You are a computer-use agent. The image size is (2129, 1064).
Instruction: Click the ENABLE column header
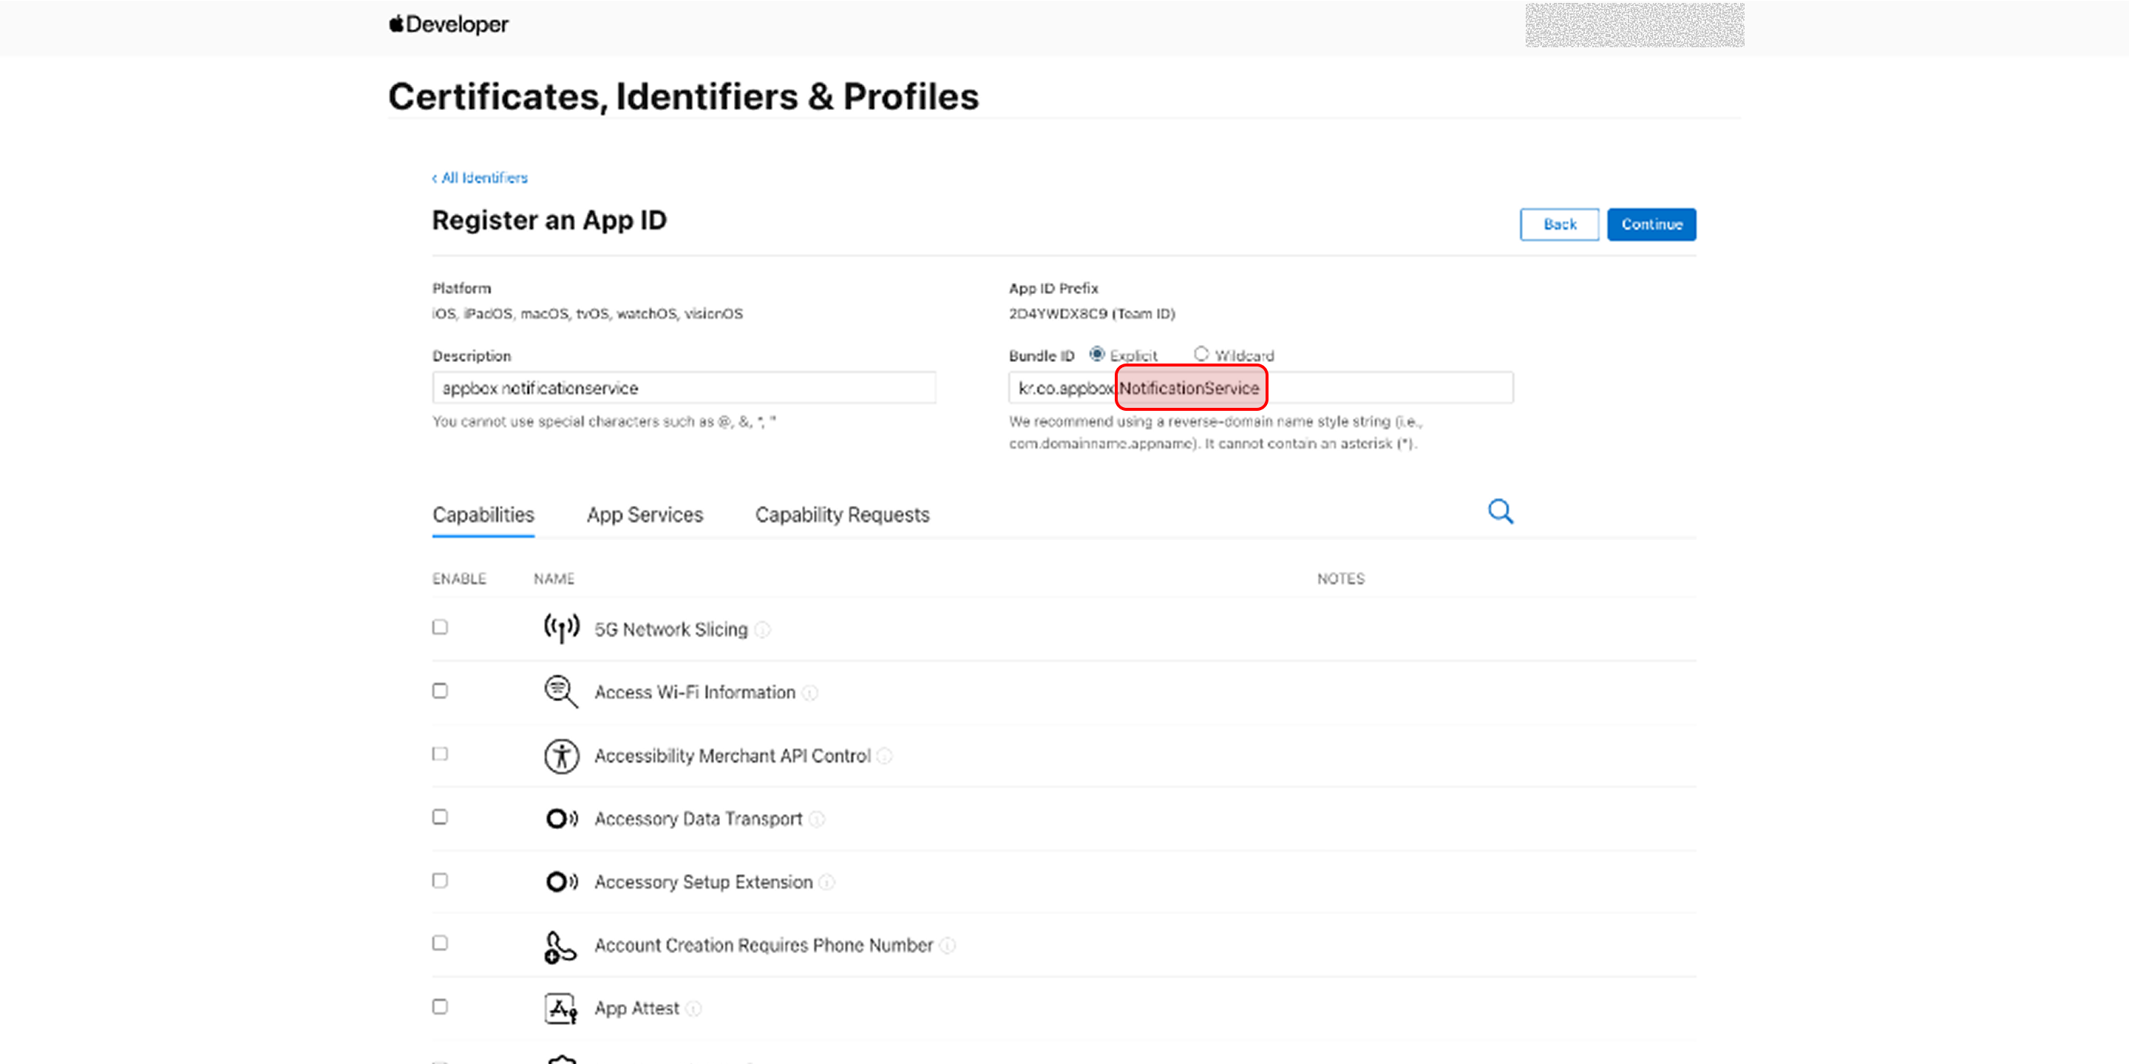(458, 579)
